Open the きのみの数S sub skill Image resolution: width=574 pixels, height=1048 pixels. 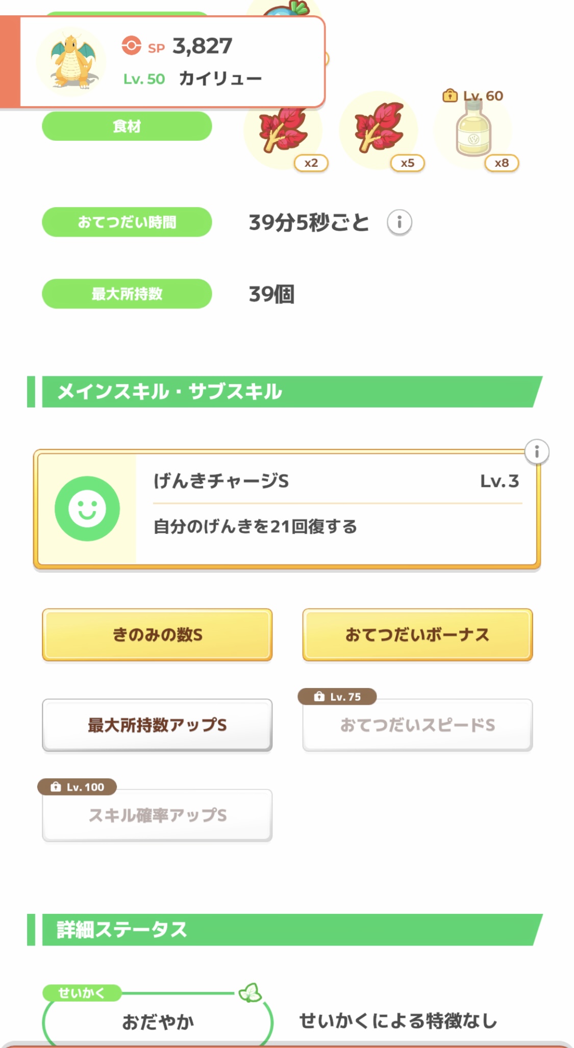[157, 634]
